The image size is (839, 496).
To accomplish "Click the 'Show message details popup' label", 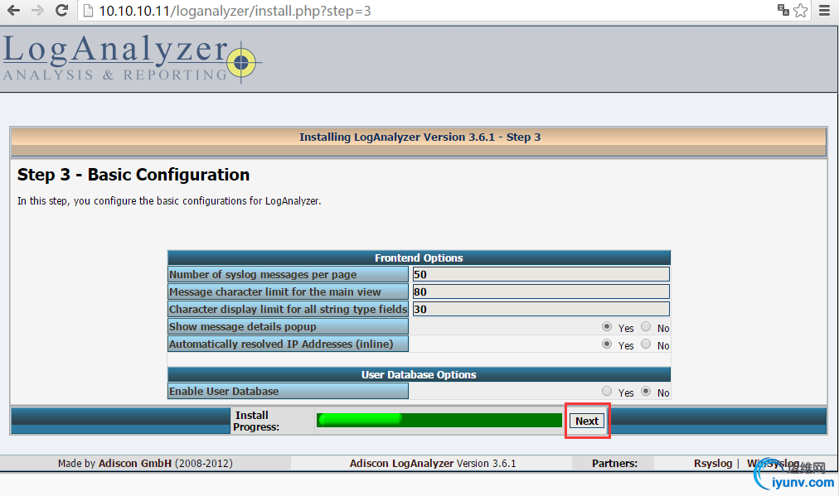I will (242, 326).
